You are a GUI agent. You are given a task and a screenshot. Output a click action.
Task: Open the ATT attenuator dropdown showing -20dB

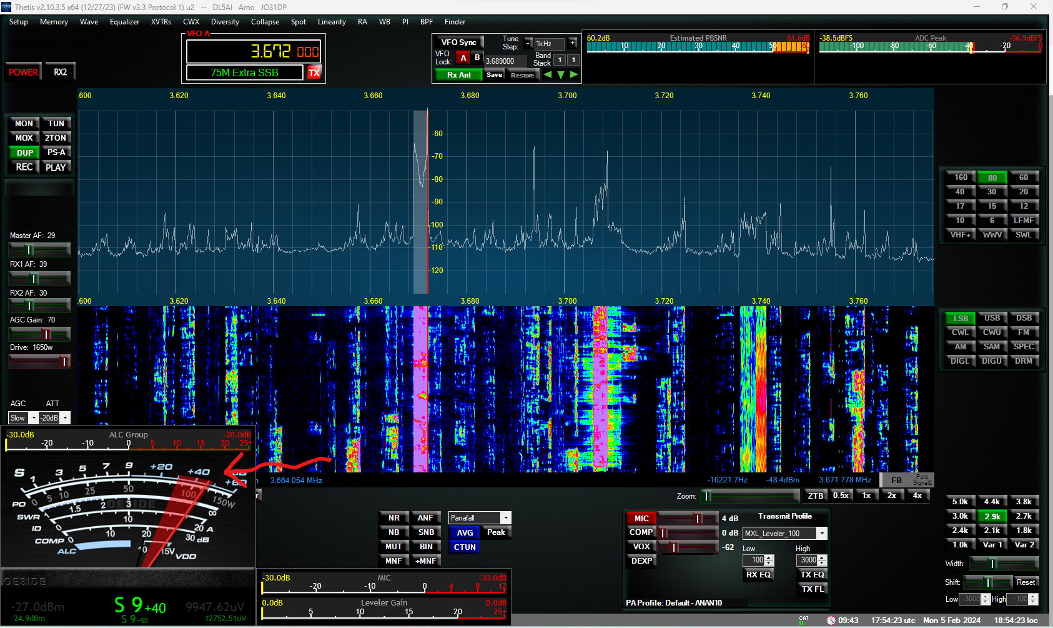point(54,417)
